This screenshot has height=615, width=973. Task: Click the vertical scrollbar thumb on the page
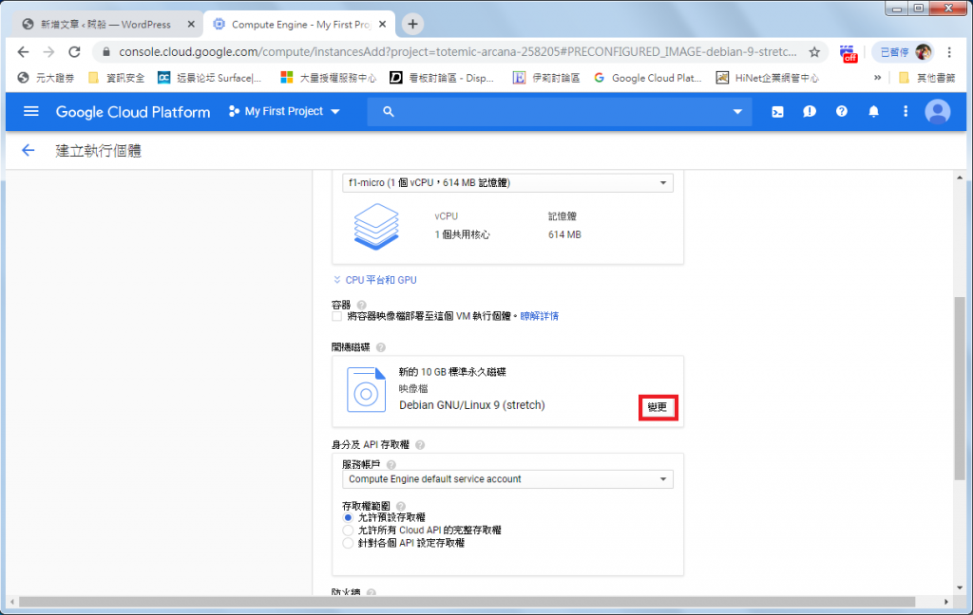coord(960,388)
